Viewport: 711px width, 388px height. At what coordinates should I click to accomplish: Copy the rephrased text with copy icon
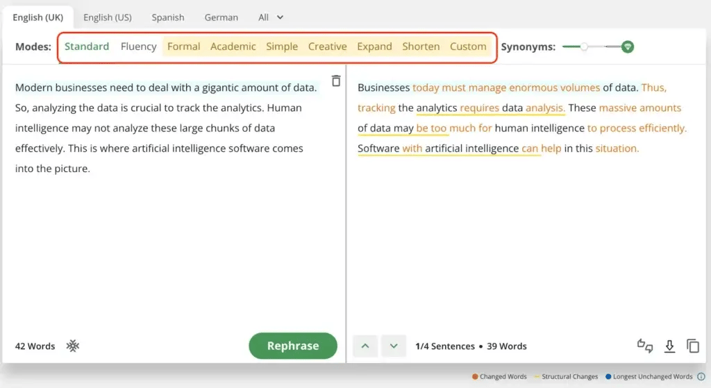click(x=692, y=346)
